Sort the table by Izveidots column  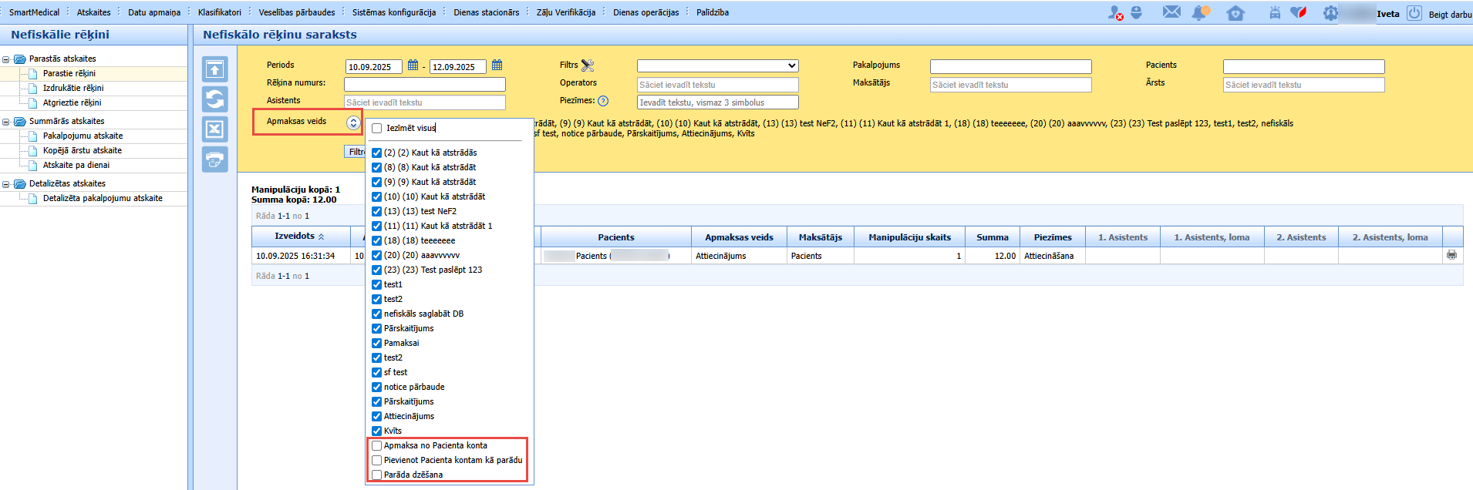pos(299,237)
